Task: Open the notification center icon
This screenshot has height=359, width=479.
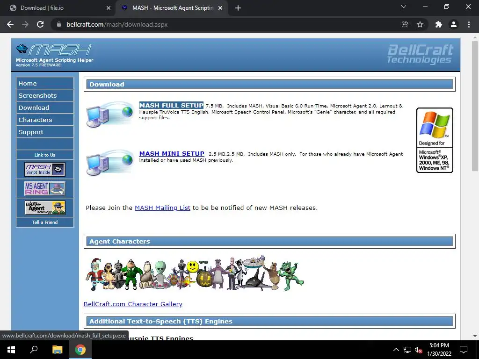Action: point(464,350)
